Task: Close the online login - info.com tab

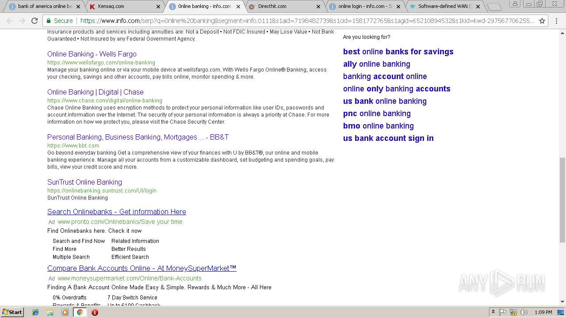Action: [x=398, y=7]
